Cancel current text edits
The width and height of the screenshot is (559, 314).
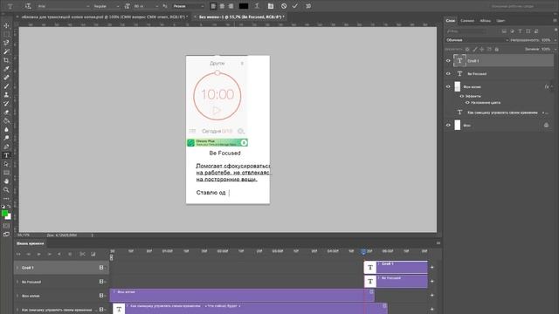click(284, 6)
